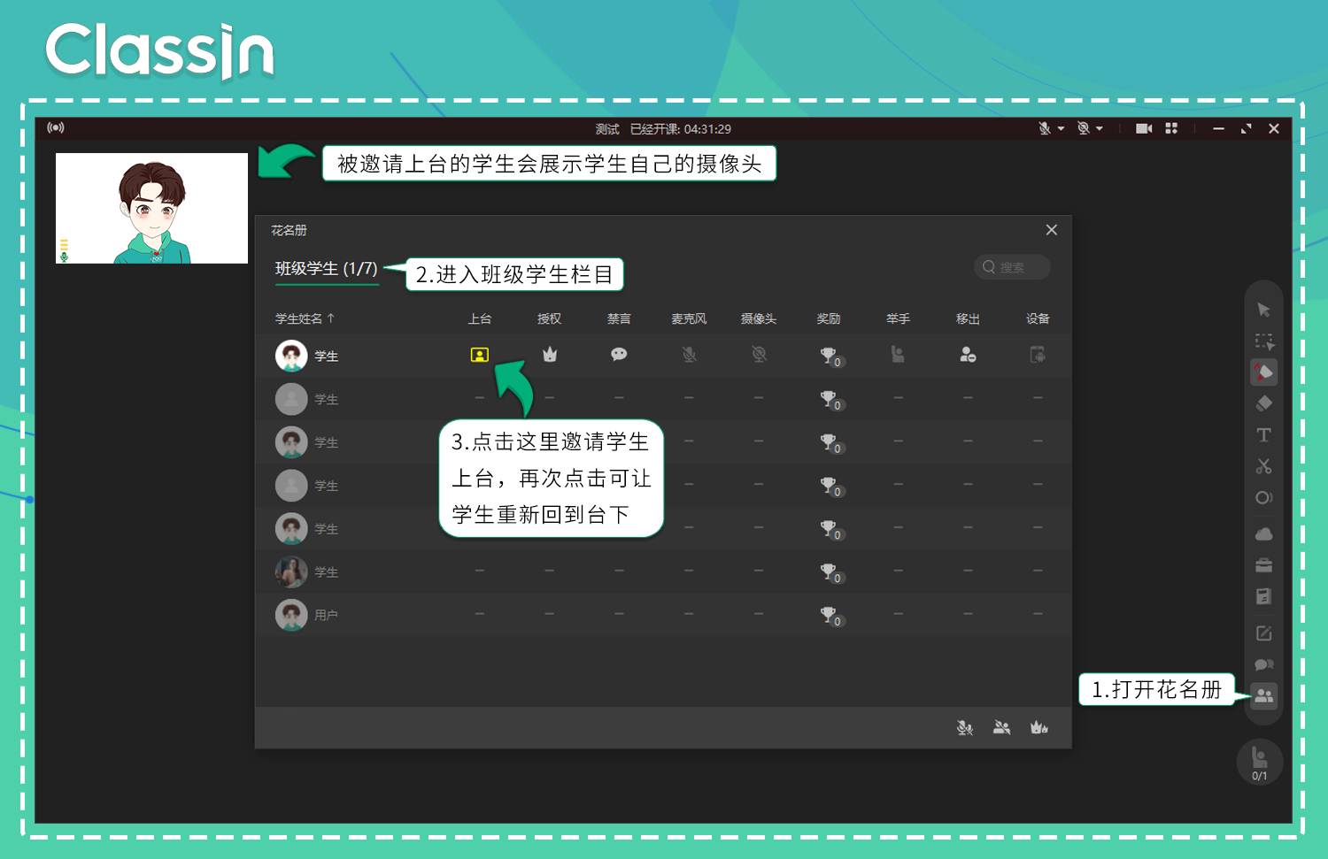Grant authorization using the crown icon
Viewport: 1328px width, 859px height.
550,354
